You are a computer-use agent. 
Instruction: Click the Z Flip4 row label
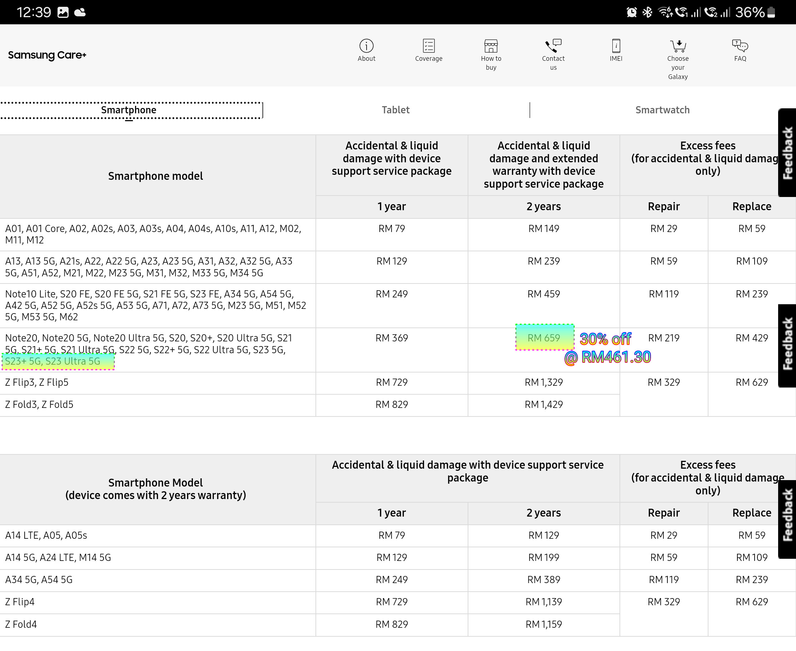click(x=20, y=602)
